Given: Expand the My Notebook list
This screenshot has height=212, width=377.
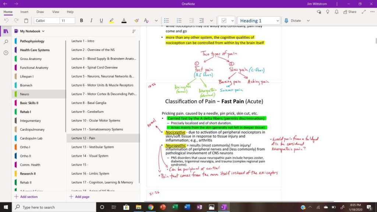Looking at the screenshot, I should click(29, 31).
